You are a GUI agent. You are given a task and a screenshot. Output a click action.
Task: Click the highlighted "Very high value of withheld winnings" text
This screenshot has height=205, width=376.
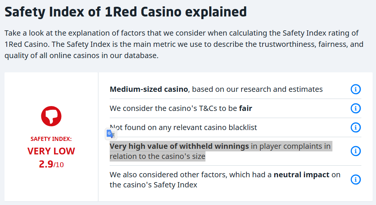click(x=179, y=146)
